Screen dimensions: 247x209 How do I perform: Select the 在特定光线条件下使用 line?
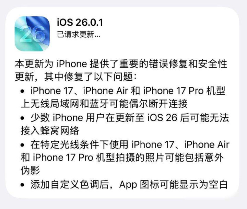[130, 144]
